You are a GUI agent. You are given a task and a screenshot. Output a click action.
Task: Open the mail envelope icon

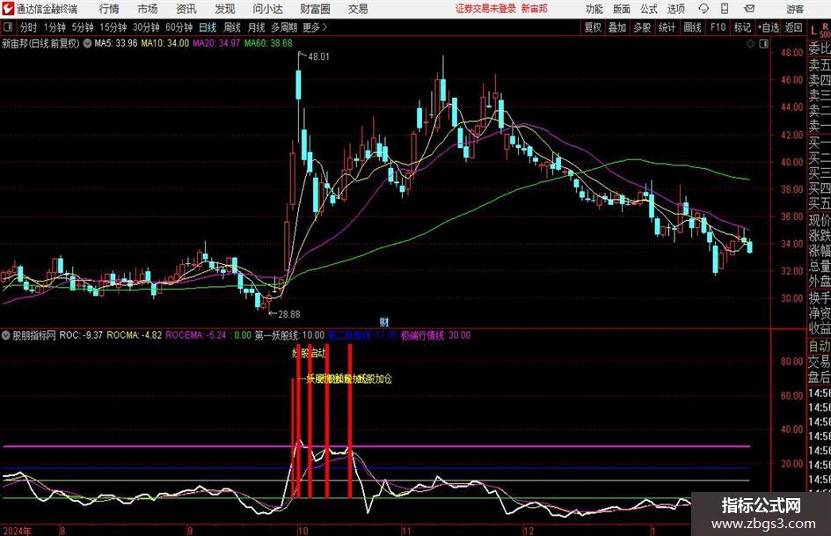(x=749, y=9)
